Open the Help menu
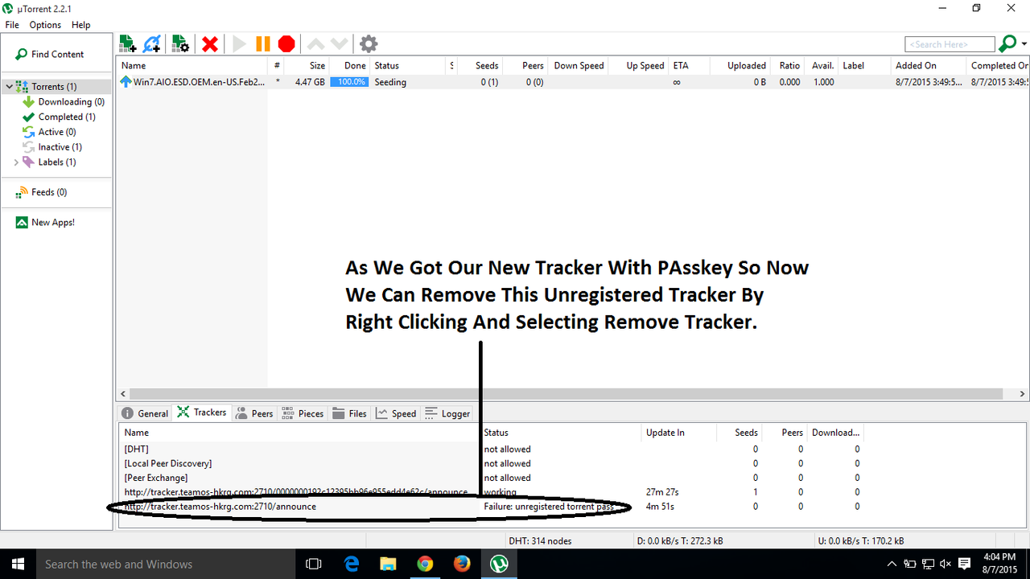 click(x=80, y=25)
